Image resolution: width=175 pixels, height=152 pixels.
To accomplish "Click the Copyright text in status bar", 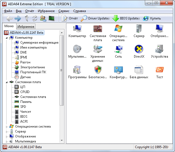I will click(x=151, y=147).
